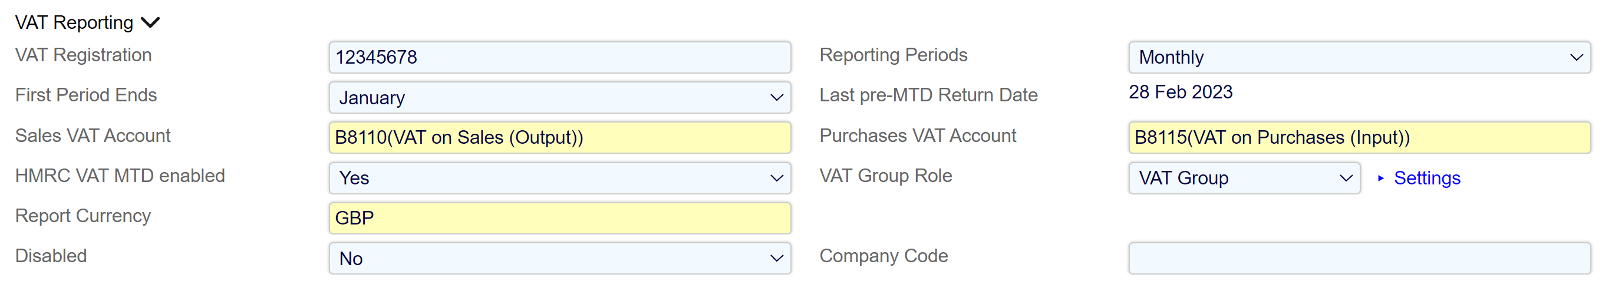Click the No dropdown arrow

[x=777, y=258]
